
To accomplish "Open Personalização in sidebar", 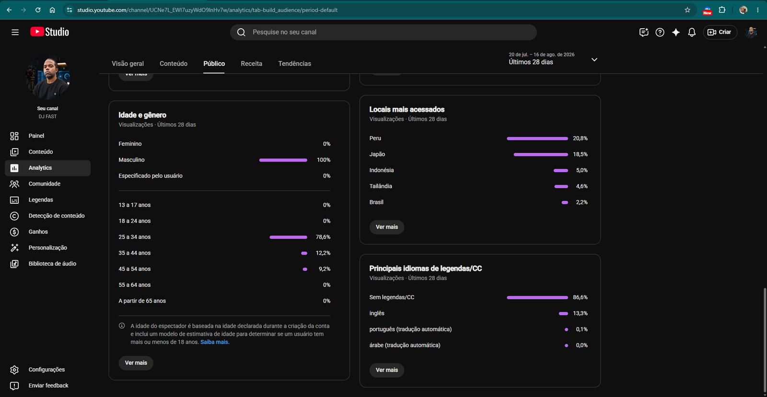I will tap(47, 248).
